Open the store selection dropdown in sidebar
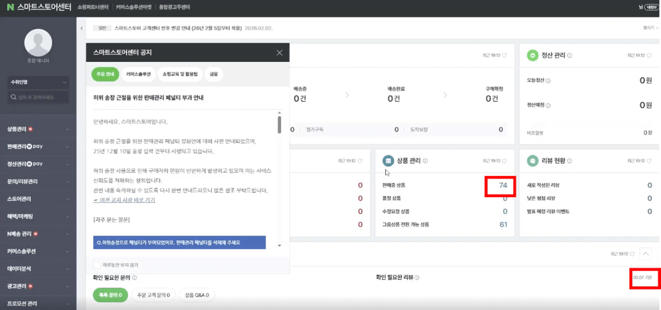Viewport: 661px width, 310px height. pos(38,82)
